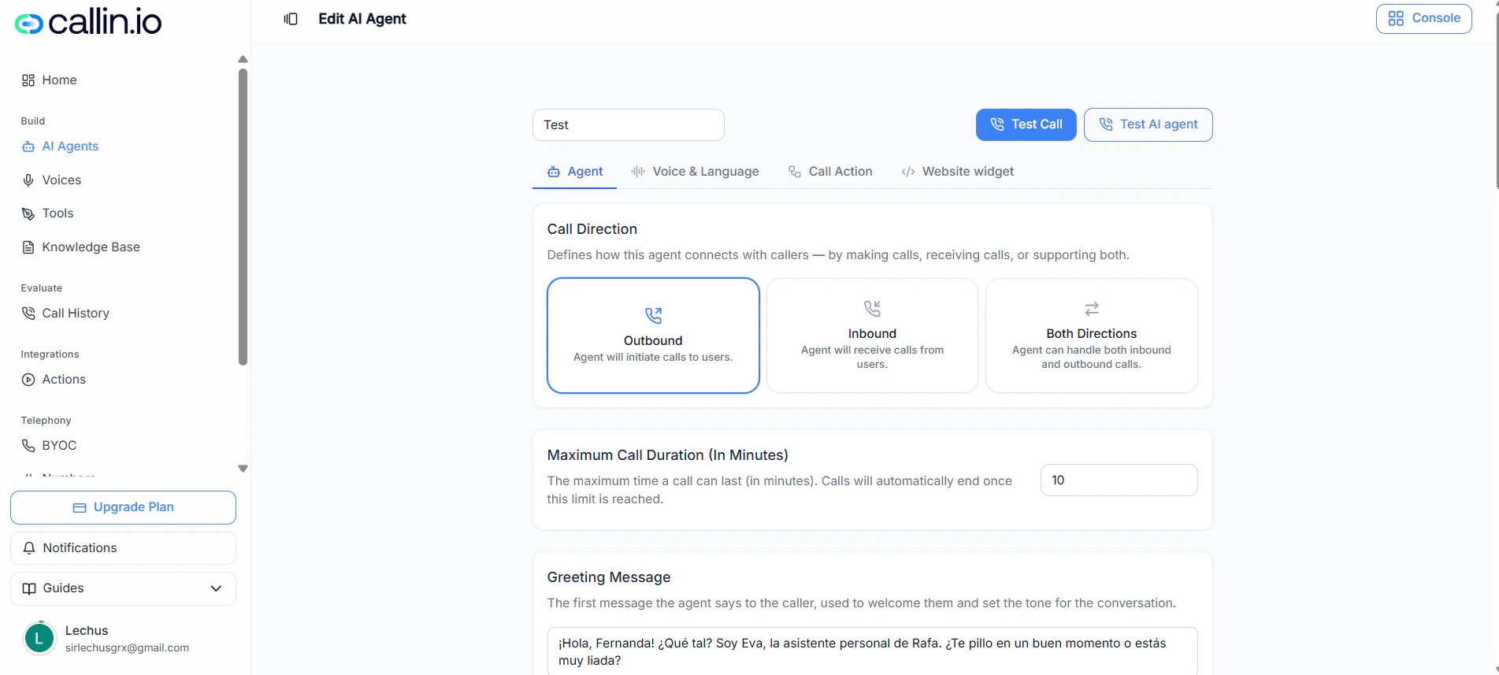The width and height of the screenshot is (1499, 675).
Task: Click the Call Action tab icon
Action: point(795,172)
